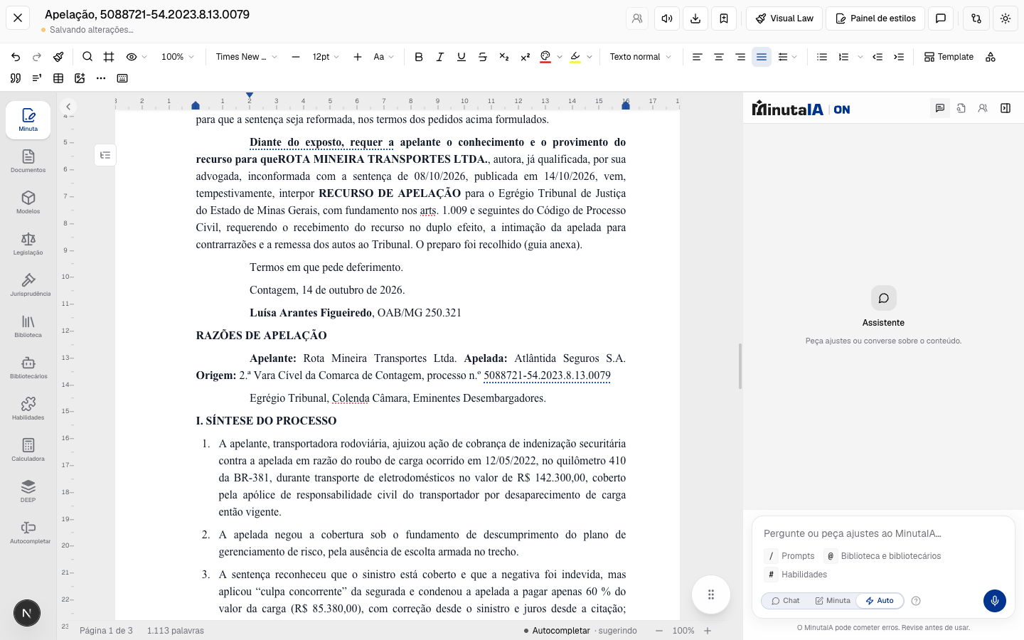Open the 100% zoom dropdown in toolbar
This screenshot has width=1024, height=640.
(178, 57)
